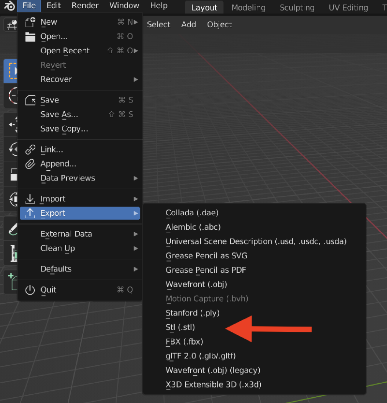The width and height of the screenshot is (387, 403).
Task: Click the Blender logo icon
Action: (10, 6)
